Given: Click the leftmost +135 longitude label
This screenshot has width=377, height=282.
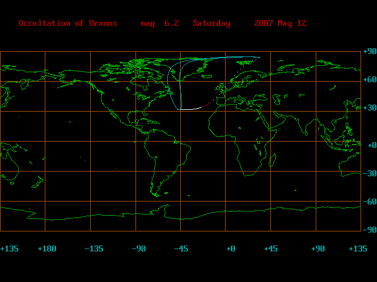Looking at the screenshot, I should click(9, 249).
